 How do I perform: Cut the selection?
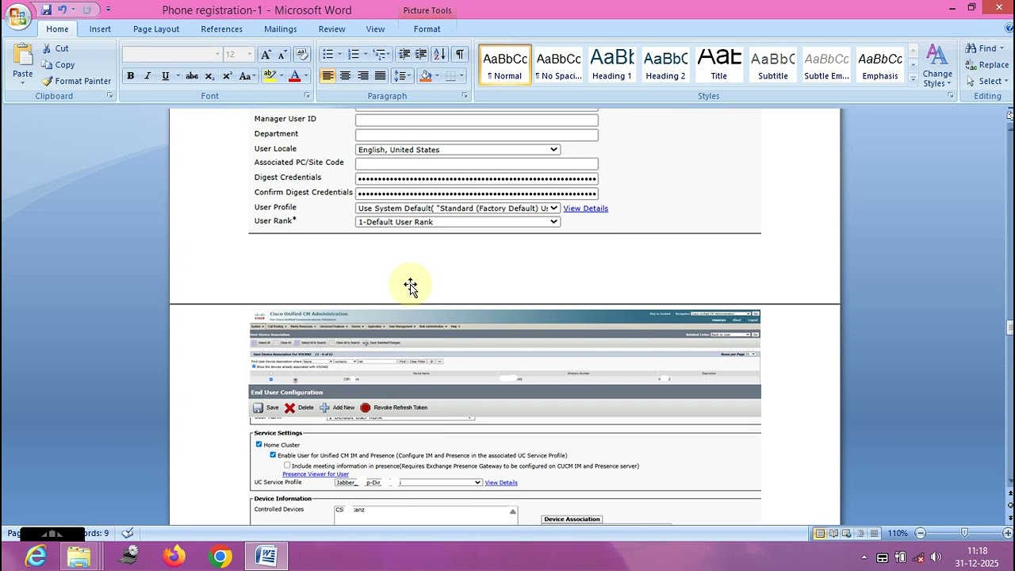[55, 48]
